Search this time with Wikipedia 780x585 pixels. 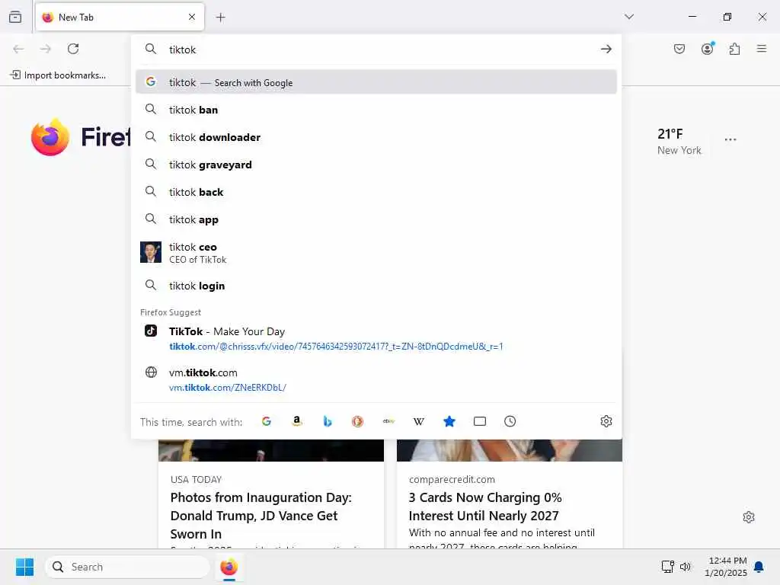[419, 421]
